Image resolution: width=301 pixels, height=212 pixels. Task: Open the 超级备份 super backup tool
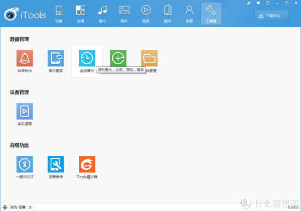pos(87,59)
